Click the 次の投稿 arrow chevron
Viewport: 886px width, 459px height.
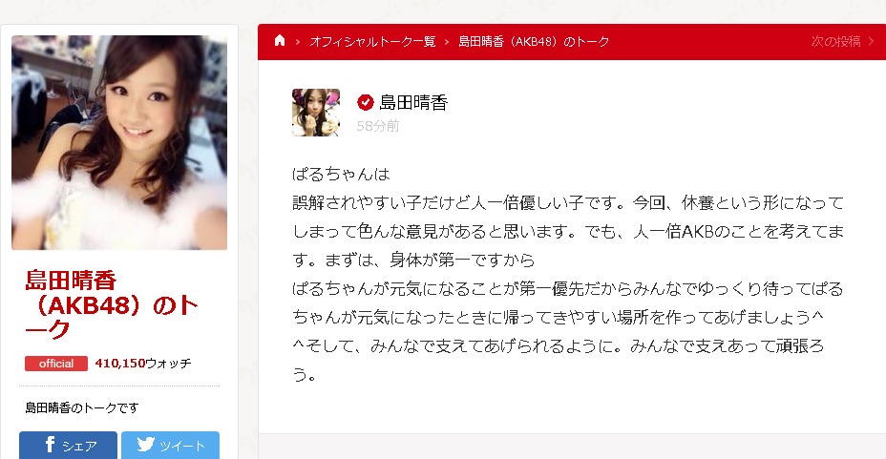click(x=871, y=41)
